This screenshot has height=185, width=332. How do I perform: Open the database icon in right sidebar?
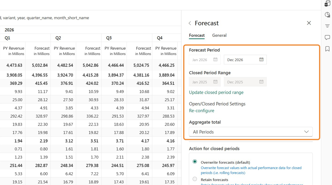327,4
